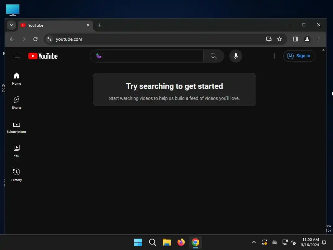Go back with browser back arrow
This screenshot has height=250, width=333.
point(12,39)
